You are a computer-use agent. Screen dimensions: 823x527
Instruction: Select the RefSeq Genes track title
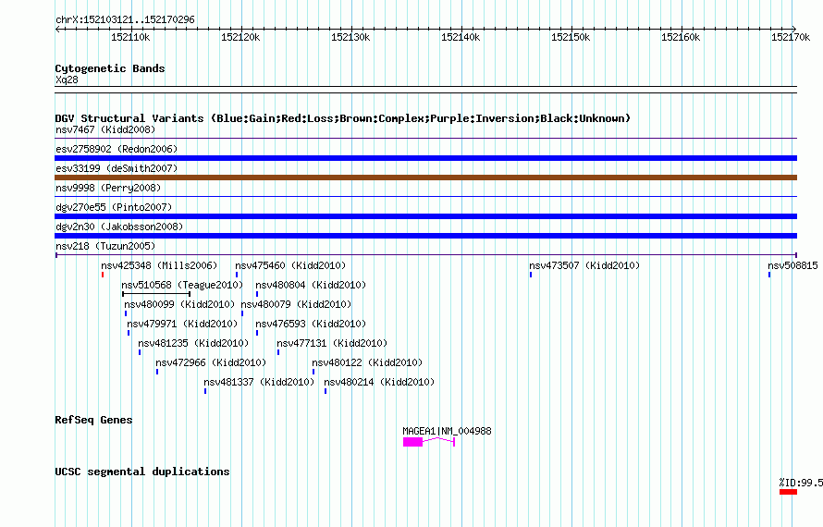93,420
